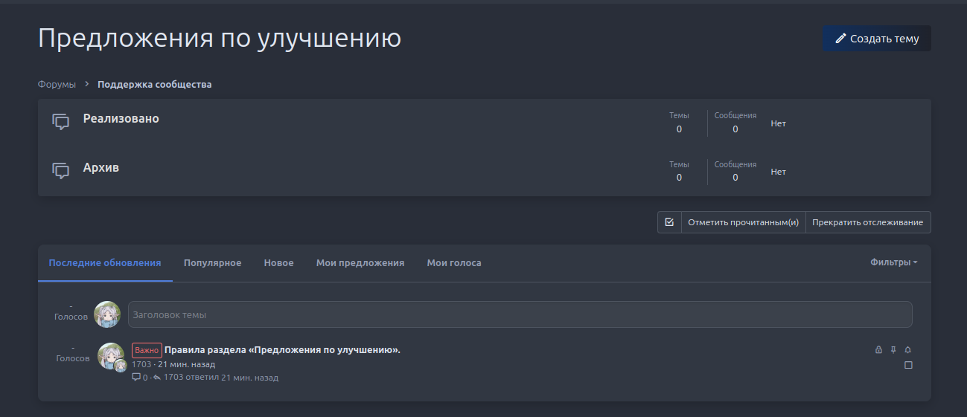Click the large avatar on the Правила thread
The height and width of the screenshot is (417, 967).
pyautogui.click(x=111, y=356)
